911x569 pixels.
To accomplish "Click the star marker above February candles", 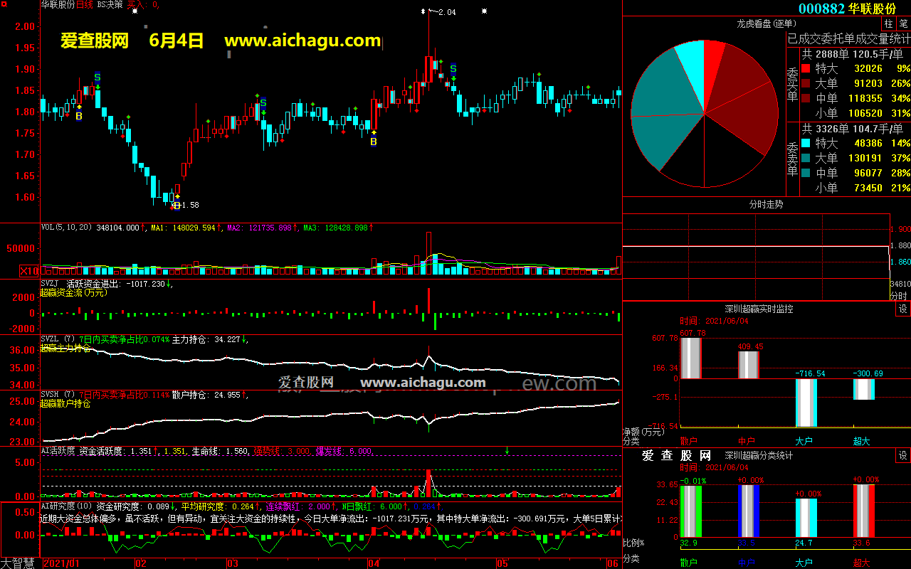I will click(134, 11).
